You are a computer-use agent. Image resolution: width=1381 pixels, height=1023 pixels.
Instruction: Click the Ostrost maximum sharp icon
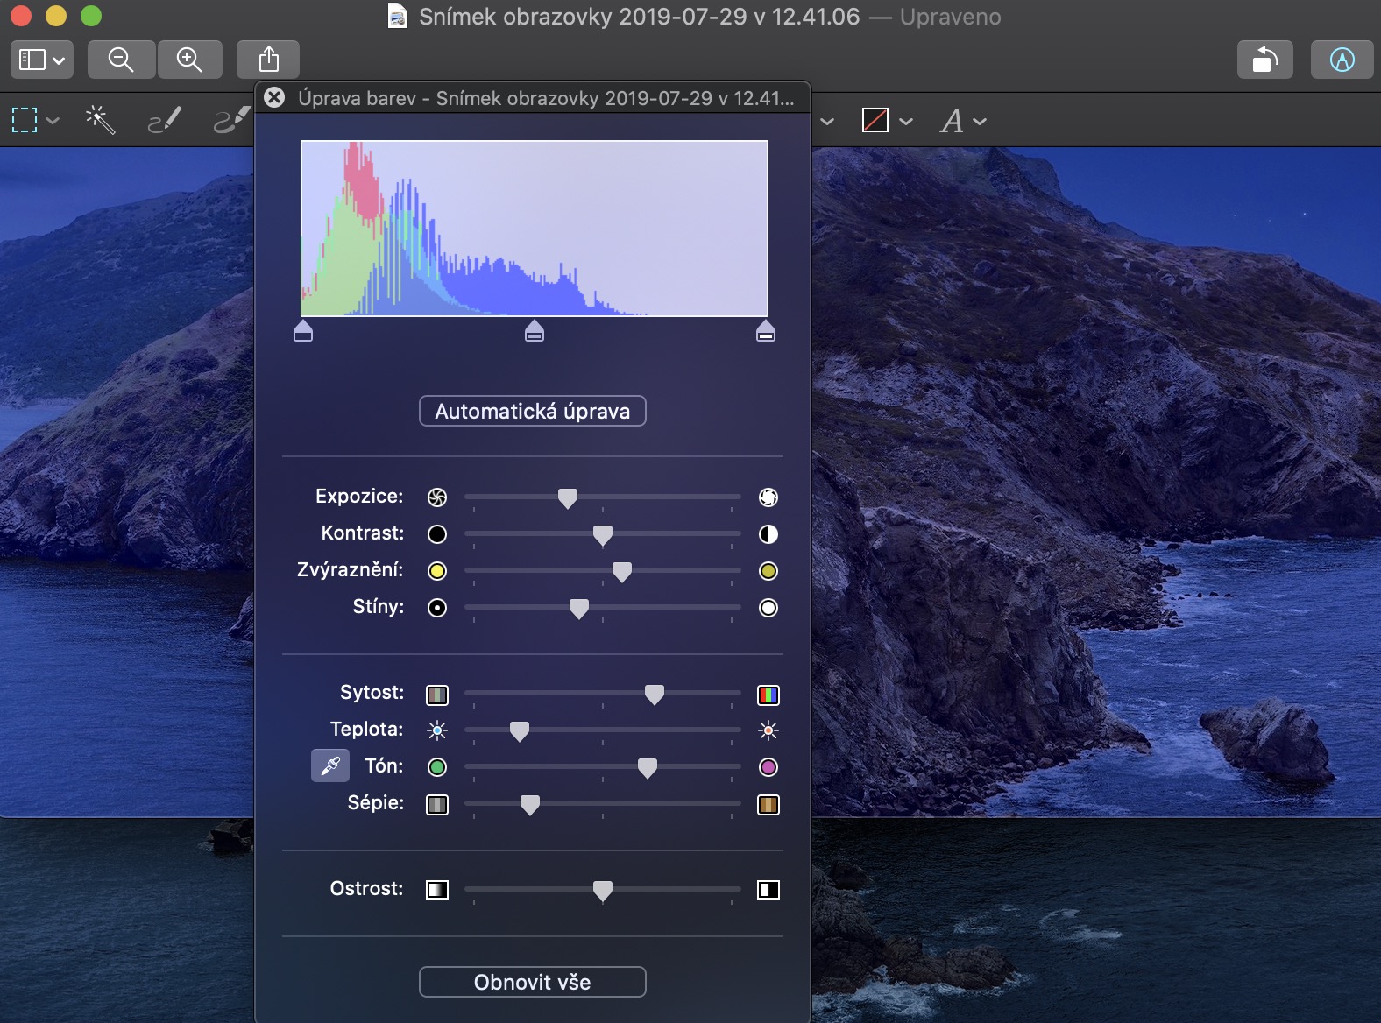(x=768, y=890)
